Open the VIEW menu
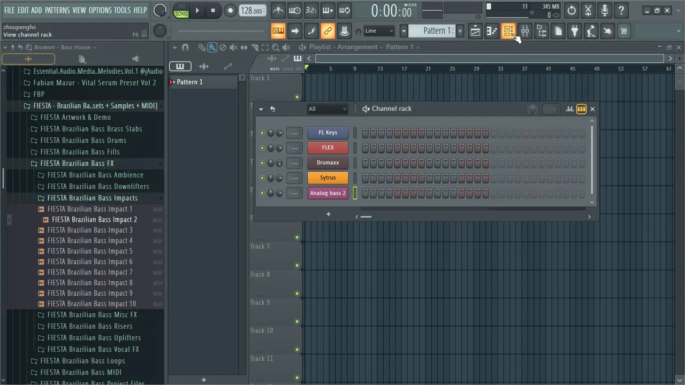Viewport: 685px width, 385px height. point(79,10)
